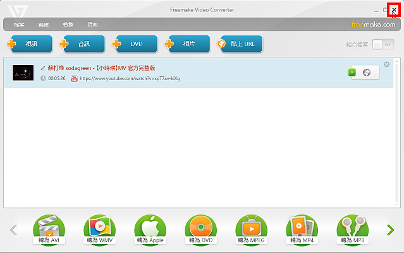Image resolution: width=404 pixels, height=253 pixels.
Task: Click the clock icon beside 00:05:26
Action: point(43,78)
